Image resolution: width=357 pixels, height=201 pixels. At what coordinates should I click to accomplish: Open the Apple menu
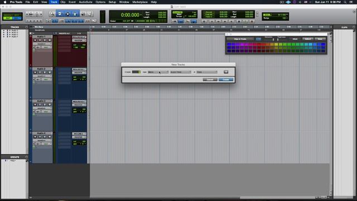click(5, 2)
